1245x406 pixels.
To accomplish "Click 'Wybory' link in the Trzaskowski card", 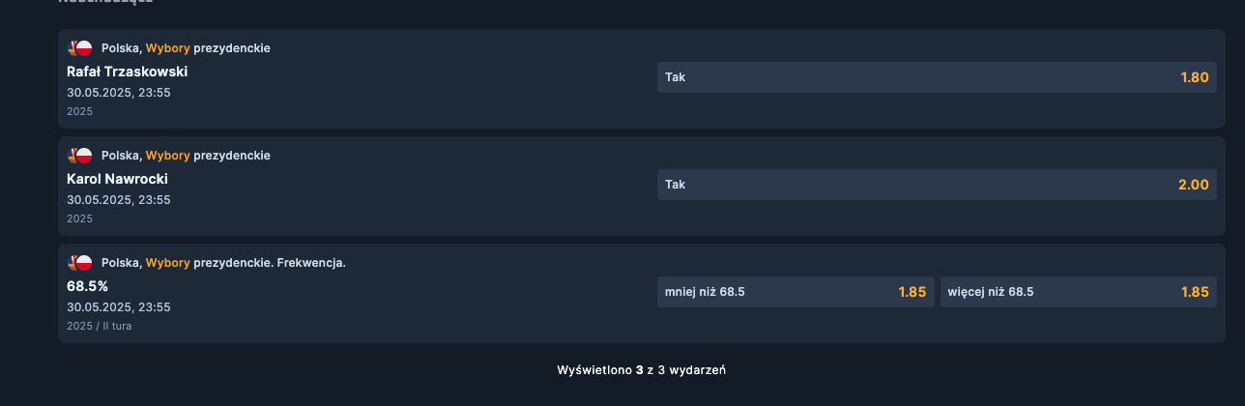I will pyautogui.click(x=167, y=47).
